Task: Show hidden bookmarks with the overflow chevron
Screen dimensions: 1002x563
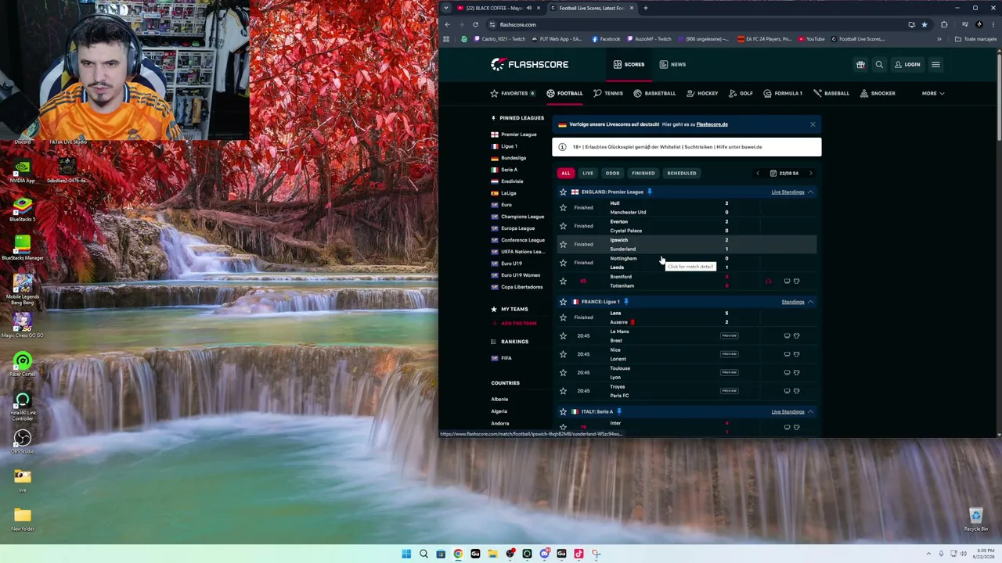Action: (939, 39)
